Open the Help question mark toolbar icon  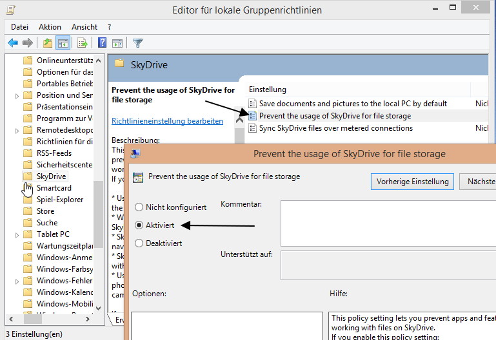[x=102, y=42]
